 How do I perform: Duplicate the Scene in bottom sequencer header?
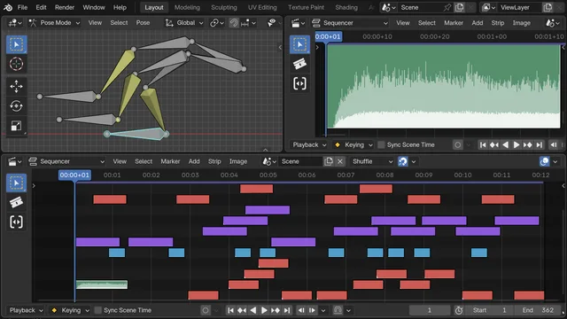(x=329, y=161)
